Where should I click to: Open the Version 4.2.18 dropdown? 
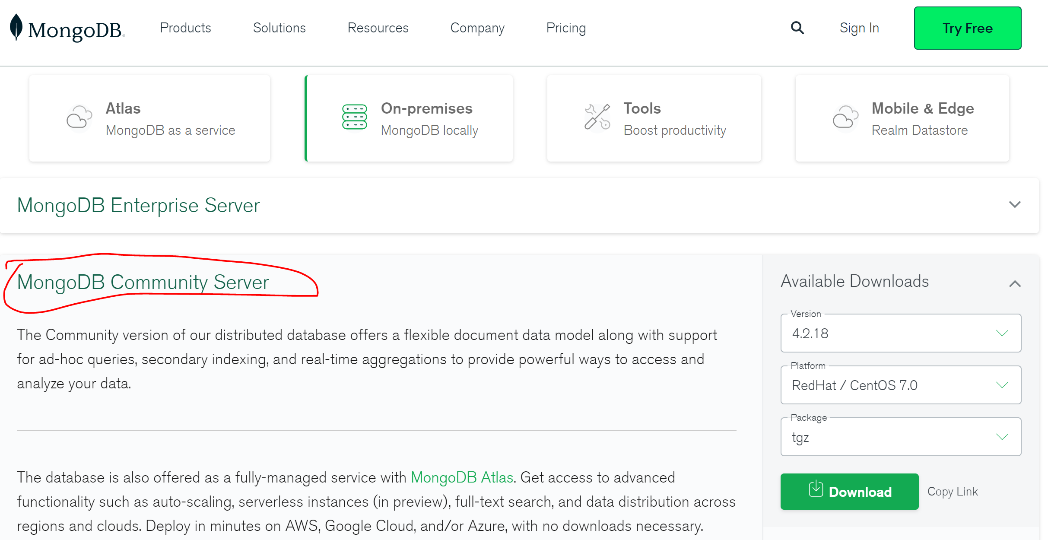click(901, 333)
